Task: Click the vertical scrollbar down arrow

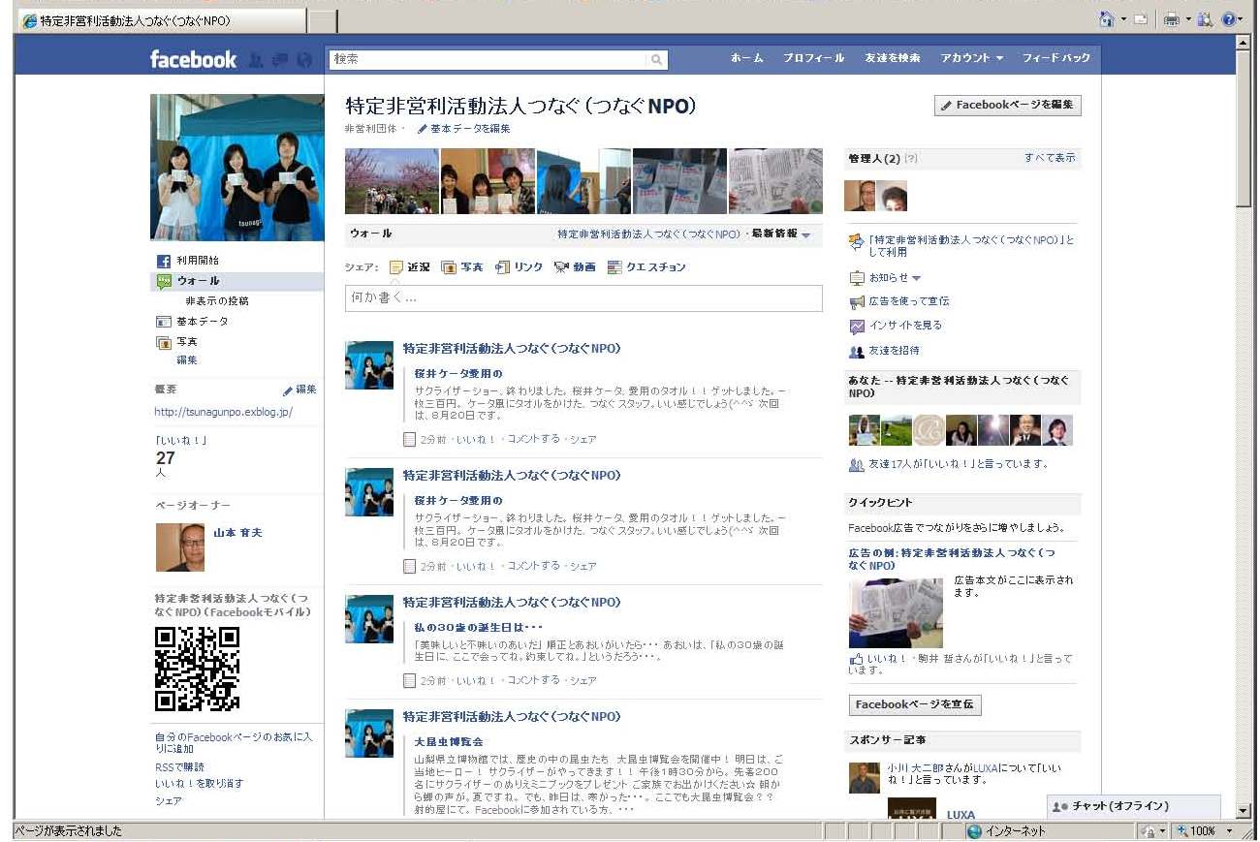Action: (x=1244, y=810)
